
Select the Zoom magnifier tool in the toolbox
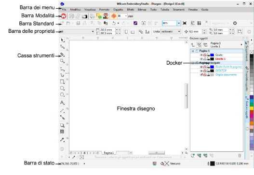click(x=62, y=61)
